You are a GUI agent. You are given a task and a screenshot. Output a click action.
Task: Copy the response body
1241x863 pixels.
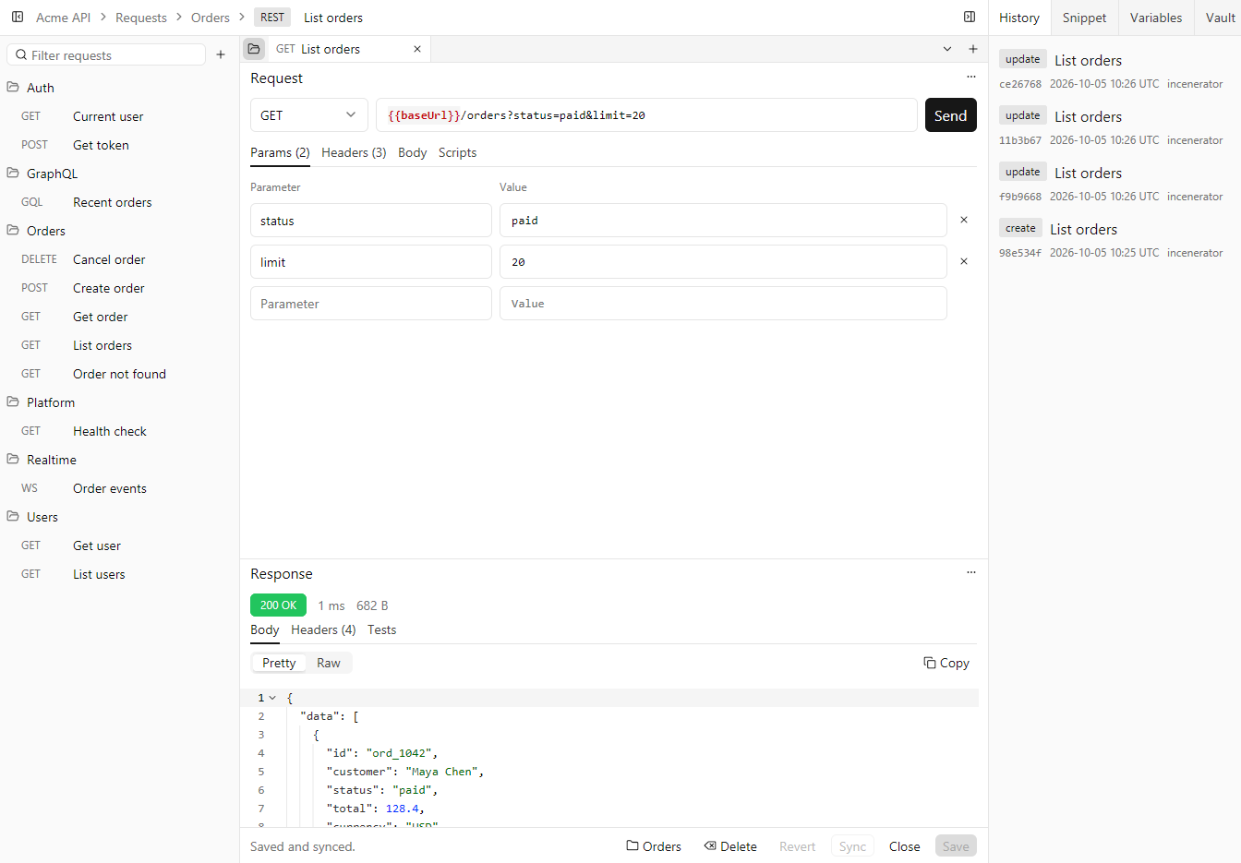coord(946,663)
